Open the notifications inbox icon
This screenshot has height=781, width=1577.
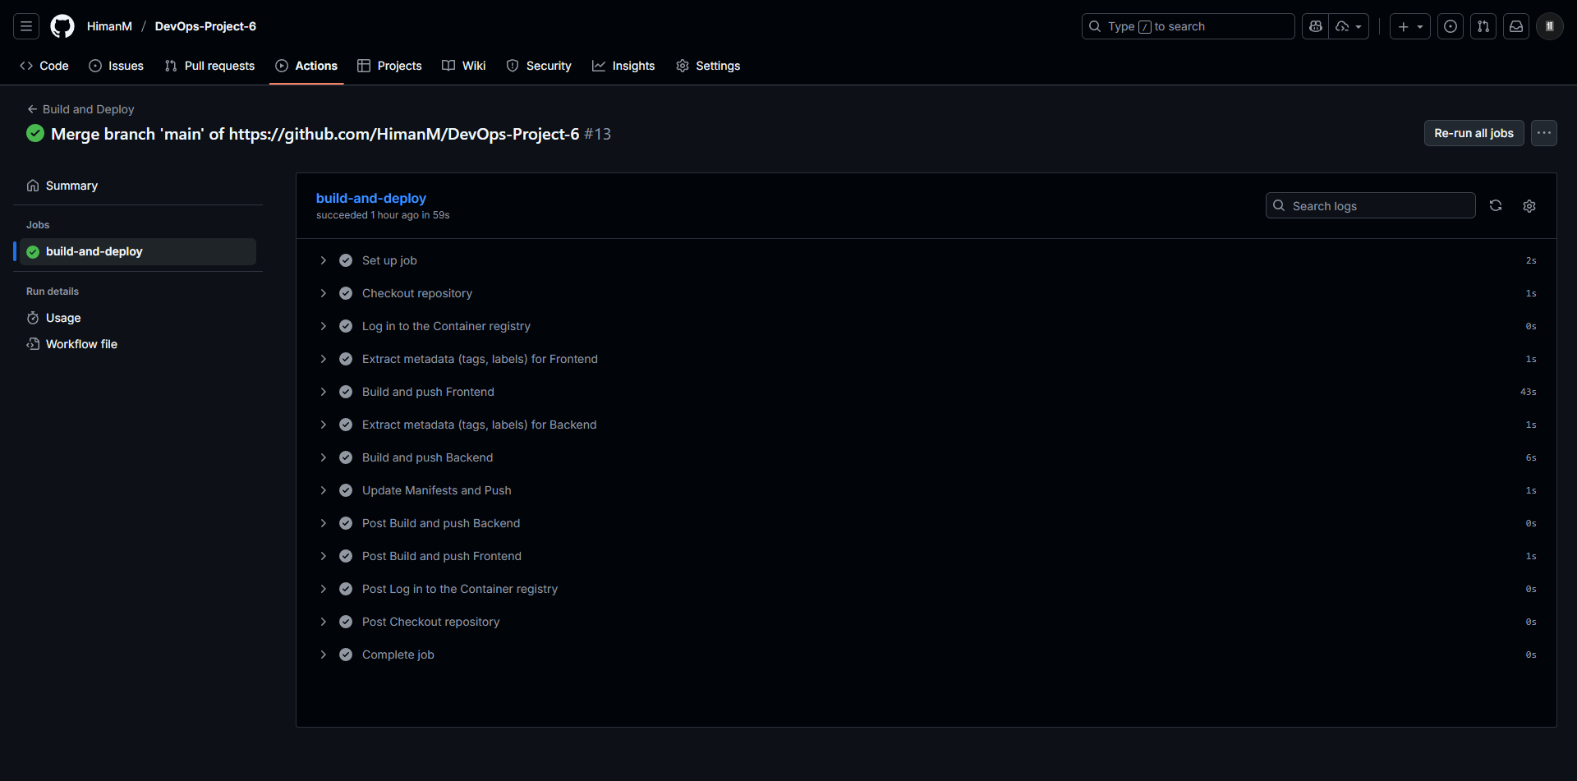(x=1516, y=26)
